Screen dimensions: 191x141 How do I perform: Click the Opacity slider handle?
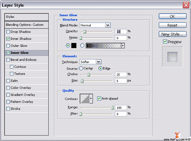(85, 32)
